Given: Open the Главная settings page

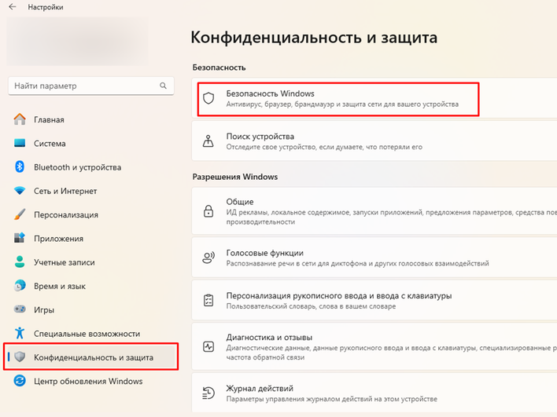Looking at the screenshot, I should click(x=90, y=119).
